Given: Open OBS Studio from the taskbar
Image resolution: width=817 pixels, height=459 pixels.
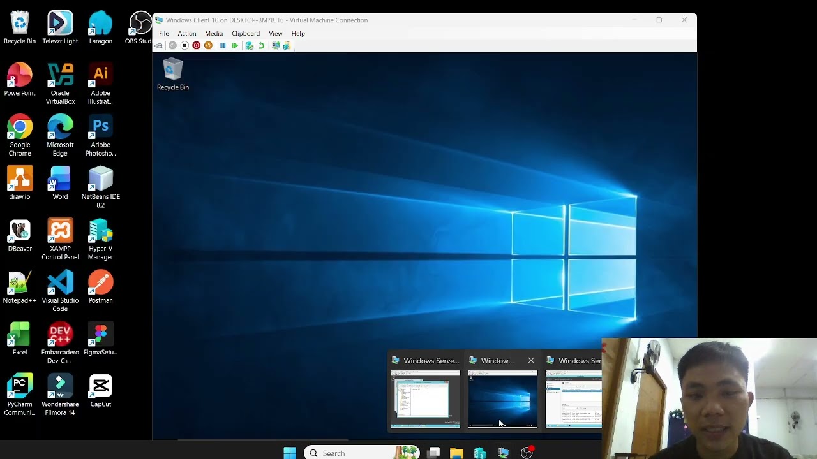Looking at the screenshot, I should coord(527,453).
